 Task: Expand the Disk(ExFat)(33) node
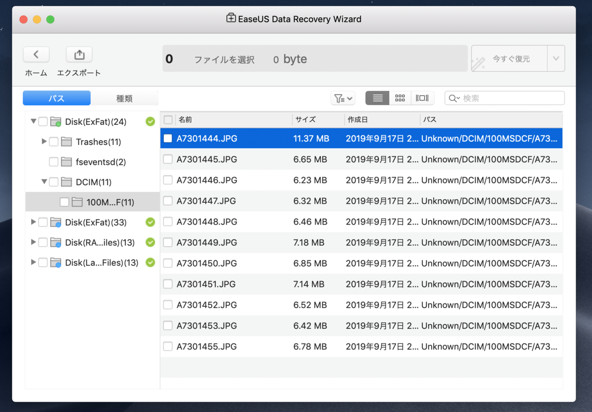(x=34, y=222)
